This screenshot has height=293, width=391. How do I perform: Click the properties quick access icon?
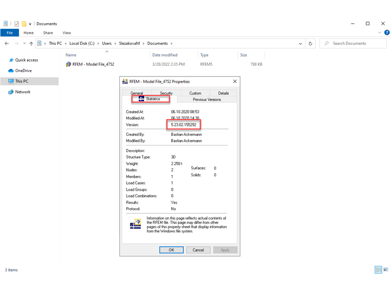pos(16,24)
